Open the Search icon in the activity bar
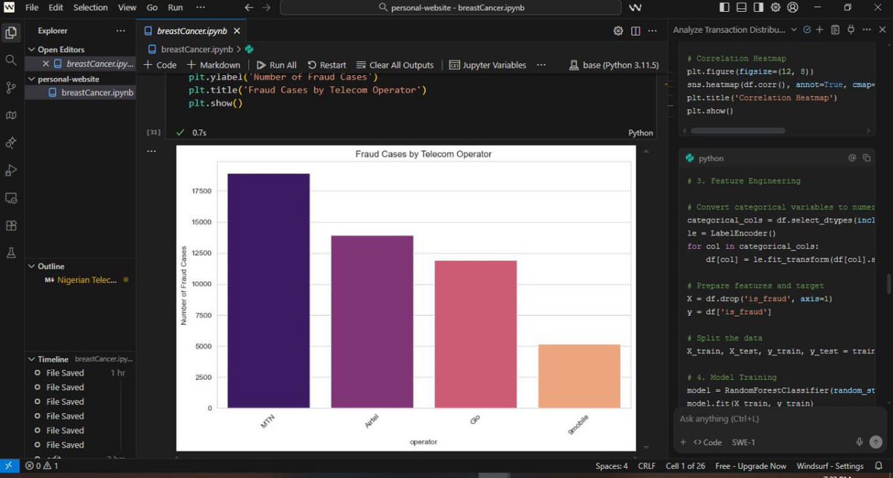The width and height of the screenshot is (893, 478). [10, 59]
